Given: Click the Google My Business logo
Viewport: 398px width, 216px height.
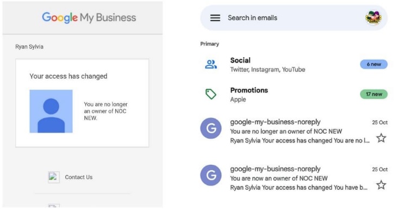Looking at the screenshot, I should tap(89, 17).
